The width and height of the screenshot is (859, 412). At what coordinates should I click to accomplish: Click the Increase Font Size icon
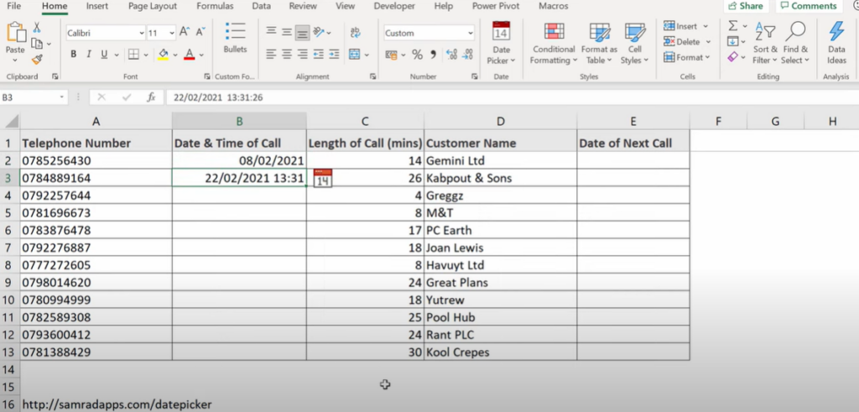click(x=185, y=33)
